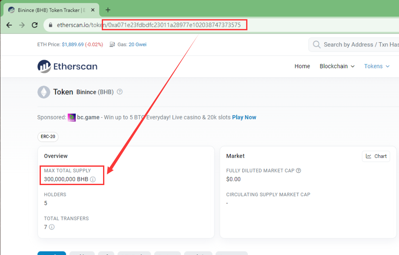Click the search magnifier icon
Screen dimensions: 399x255
(x=316, y=45)
